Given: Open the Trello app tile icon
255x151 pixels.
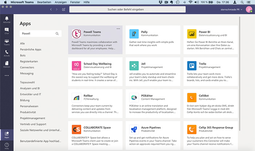Looking at the screenshot, I should point(192,65).
